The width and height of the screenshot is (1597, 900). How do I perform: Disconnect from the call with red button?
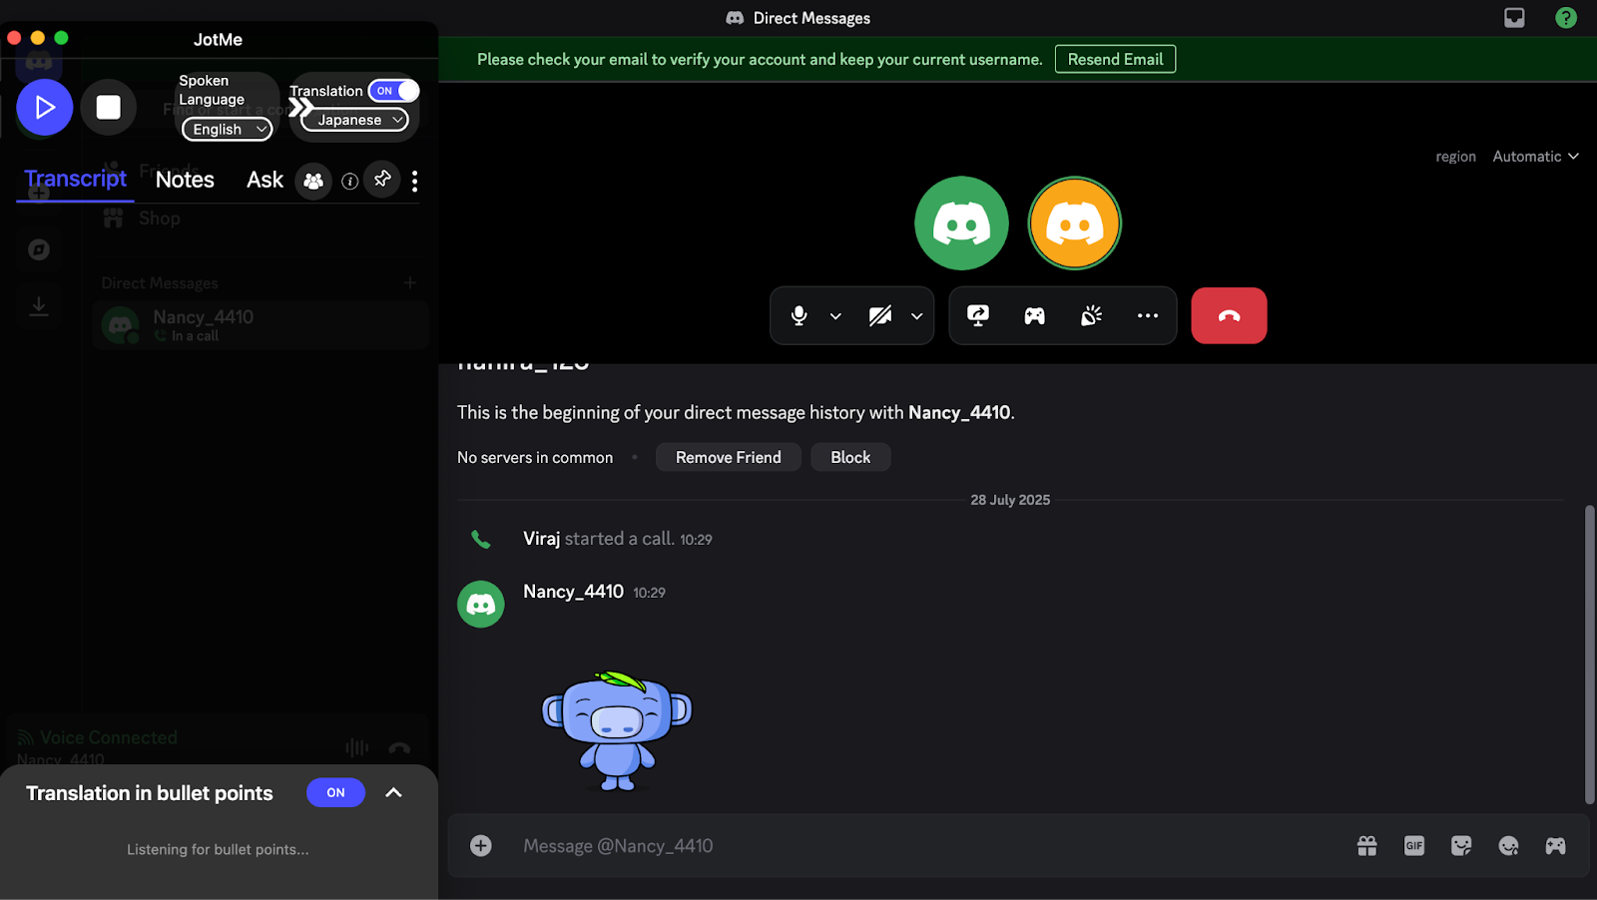pyautogui.click(x=1229, y=315)
